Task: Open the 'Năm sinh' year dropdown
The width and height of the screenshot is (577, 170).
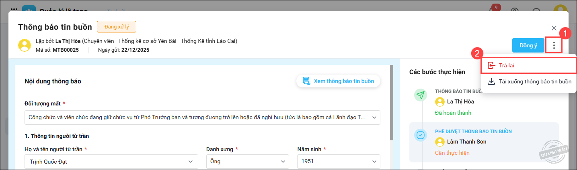Action: coord(339,162)
